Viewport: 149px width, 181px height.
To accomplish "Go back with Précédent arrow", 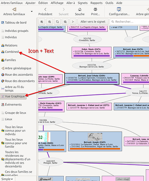I will tap(45, 9).
